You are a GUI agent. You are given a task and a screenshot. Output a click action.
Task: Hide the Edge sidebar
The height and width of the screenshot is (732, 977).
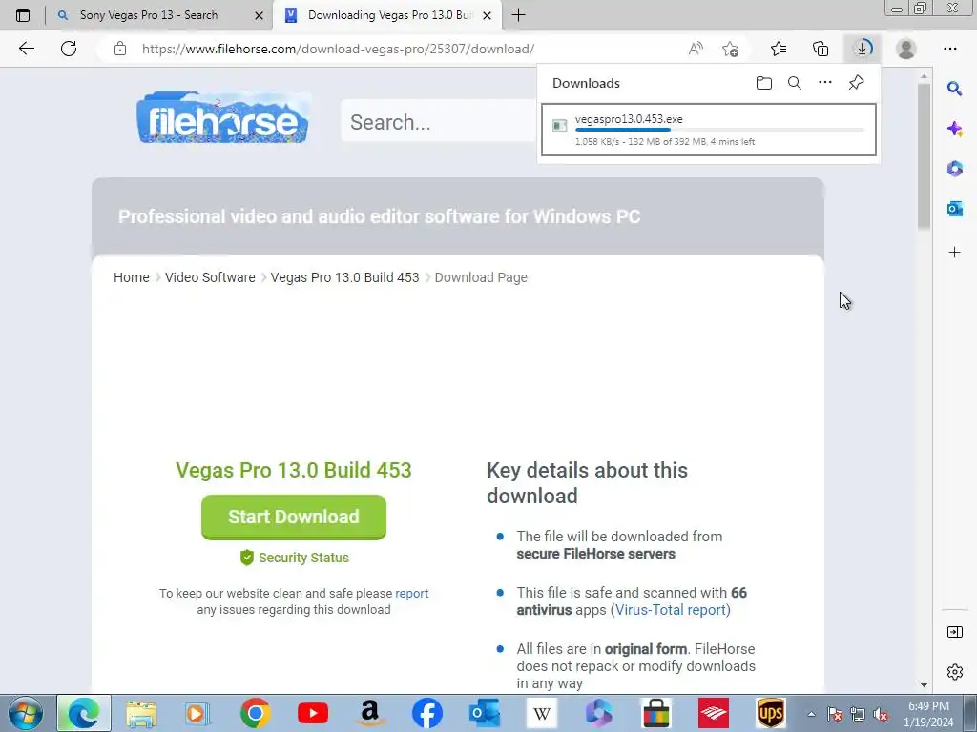[954, 633]
